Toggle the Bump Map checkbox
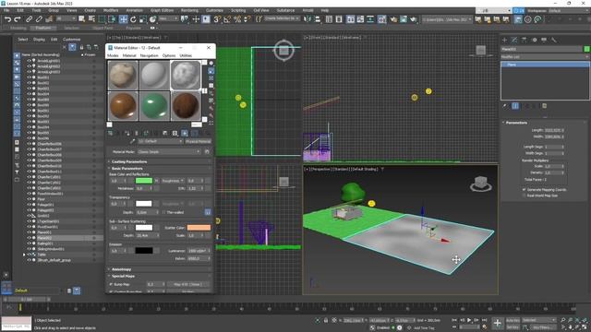The width and height of the screenshot is (591, 332). click(x=111, y=285)
